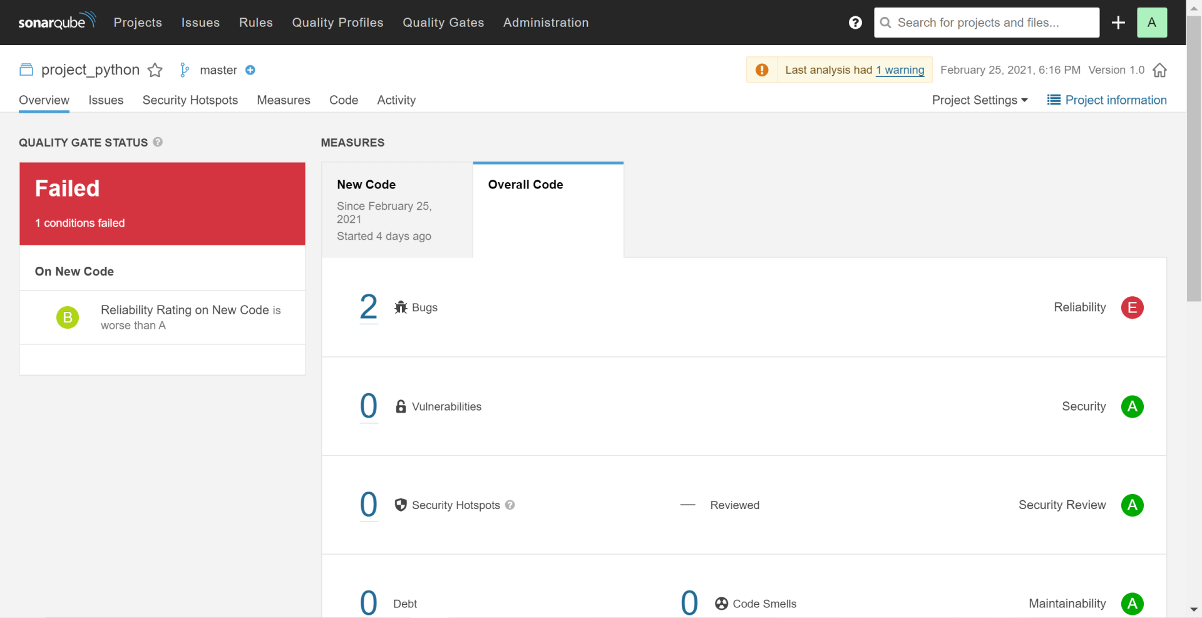The width and height of the screenshot is (1202, 618).
Task: Click the green A Security Review rating badge
Action: [1132, 505]
